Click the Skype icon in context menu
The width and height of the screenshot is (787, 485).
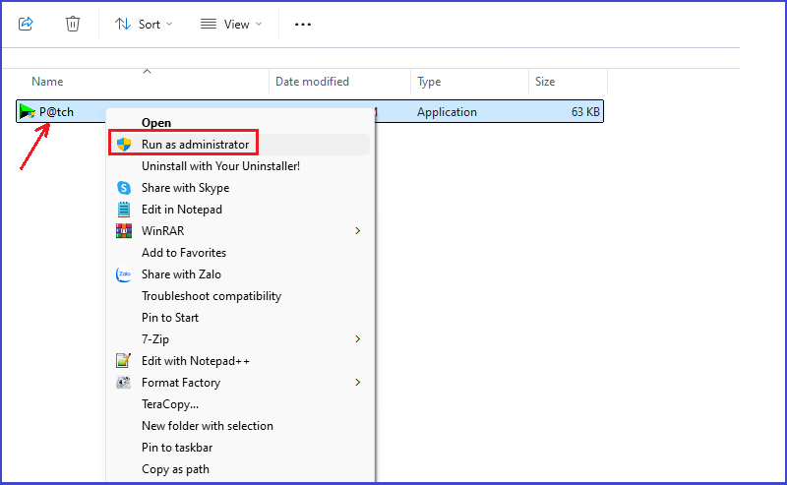point(123,188)
